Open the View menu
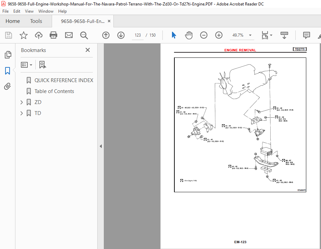 tap(29, 11)
